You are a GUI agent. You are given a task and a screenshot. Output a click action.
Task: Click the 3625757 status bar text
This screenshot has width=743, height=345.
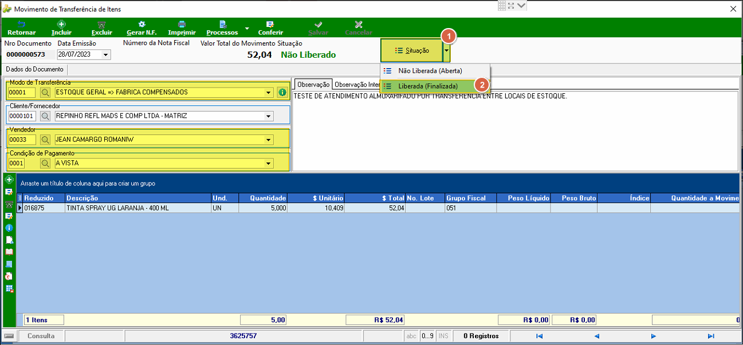click(x=243, y=336)
